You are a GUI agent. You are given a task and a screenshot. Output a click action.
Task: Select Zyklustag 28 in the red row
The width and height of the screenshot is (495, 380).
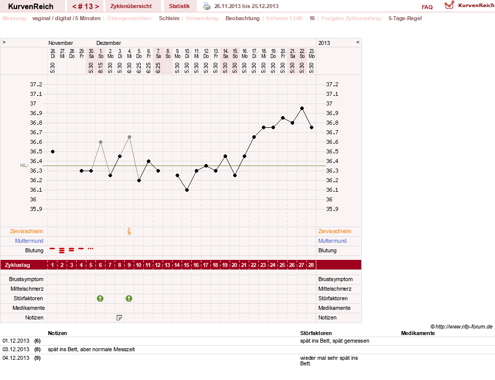pos(311,265)
